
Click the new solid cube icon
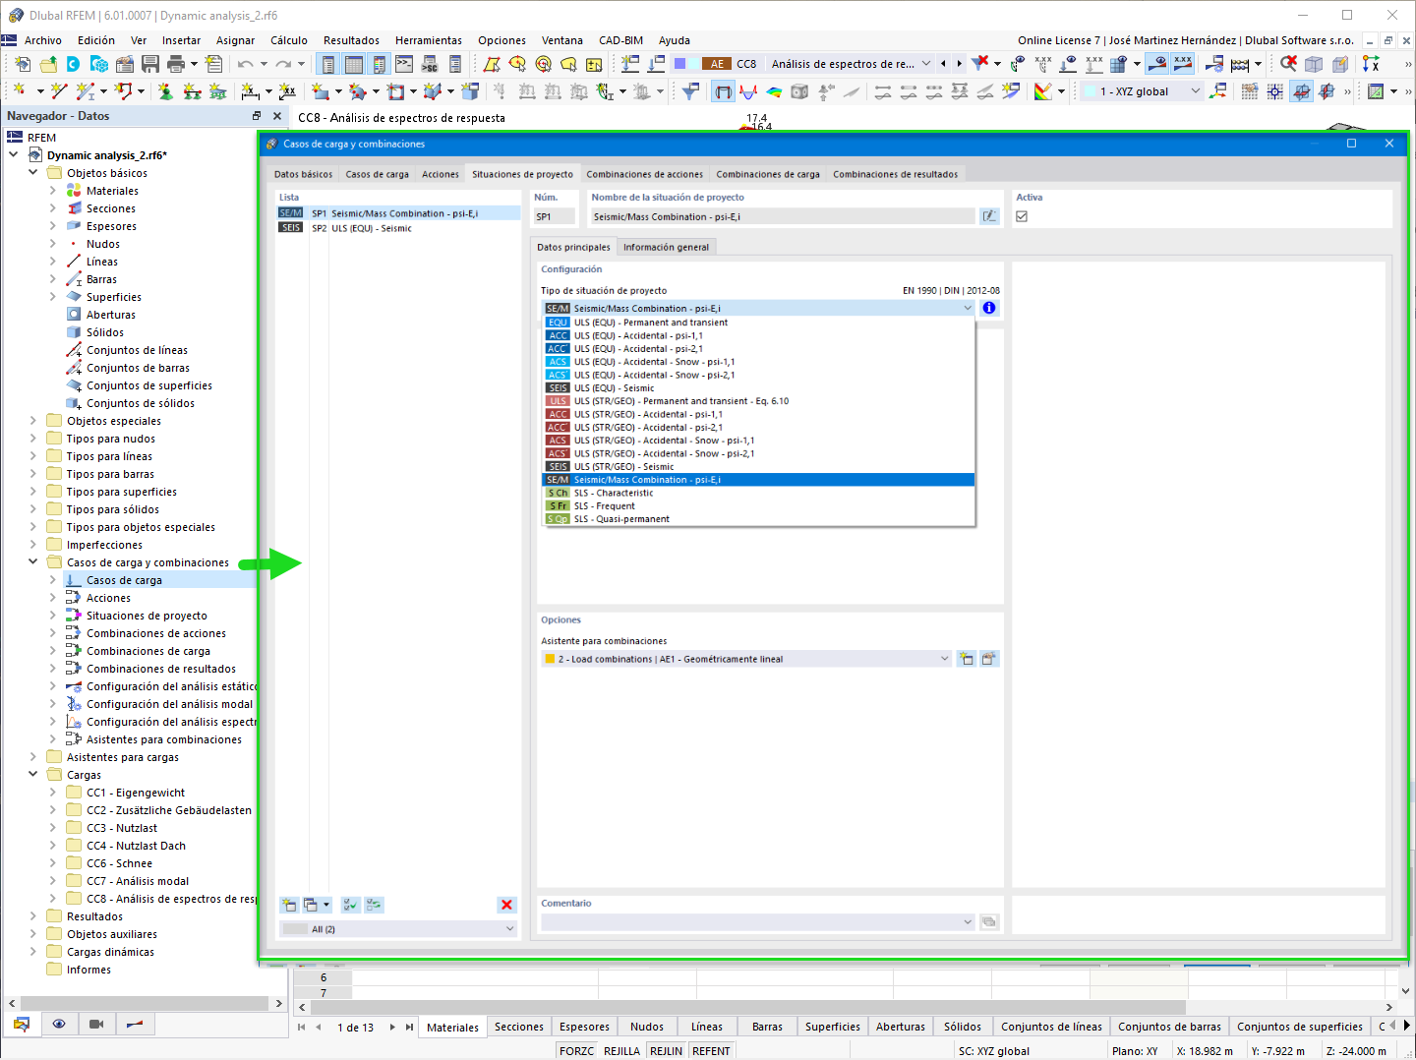[470, 91]
